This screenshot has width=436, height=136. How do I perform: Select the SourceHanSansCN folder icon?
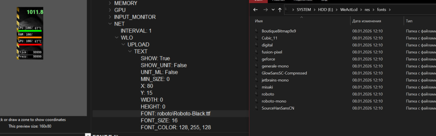coord(256,108)
